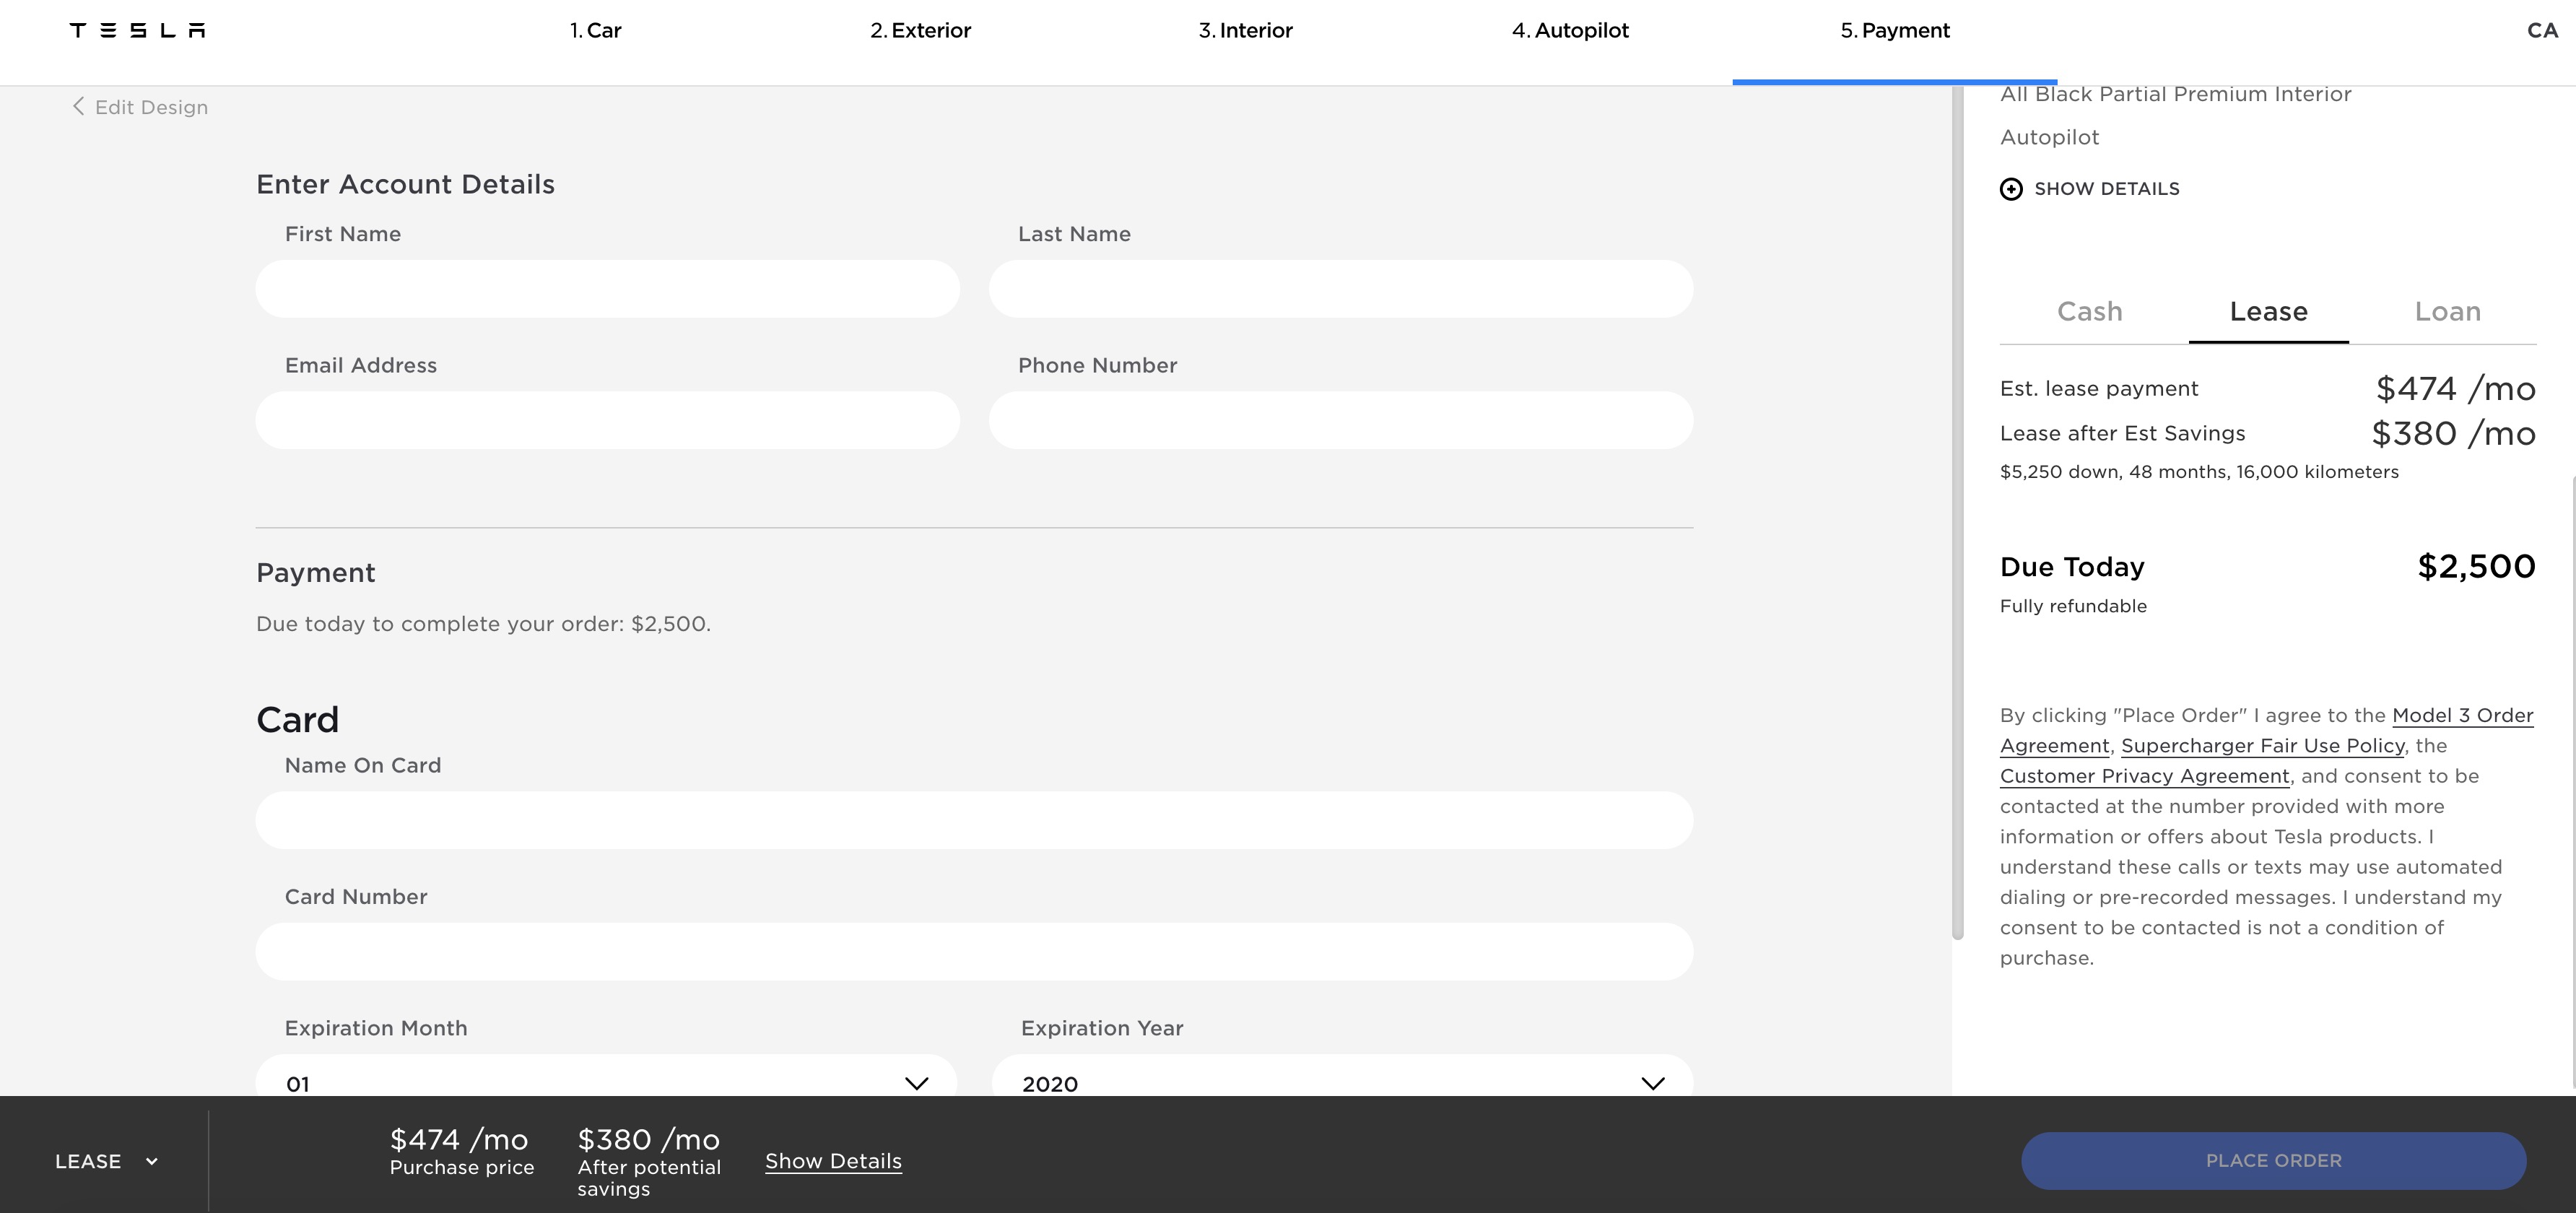
Task: Open Show Details link in bottom bar
Action: (x=833, y=1161)
